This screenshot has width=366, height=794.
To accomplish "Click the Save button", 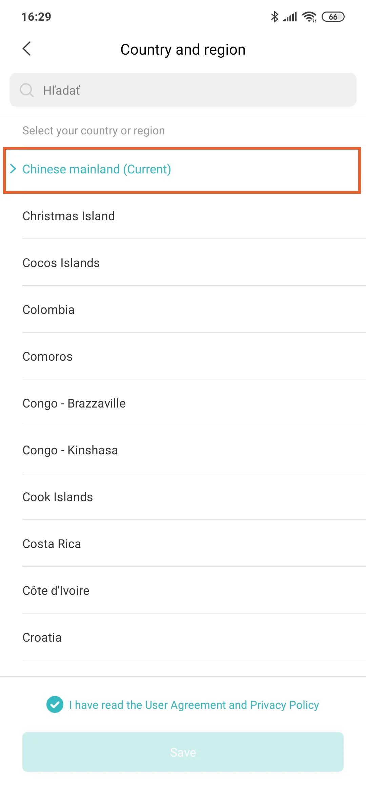I will tap(183, 752).
